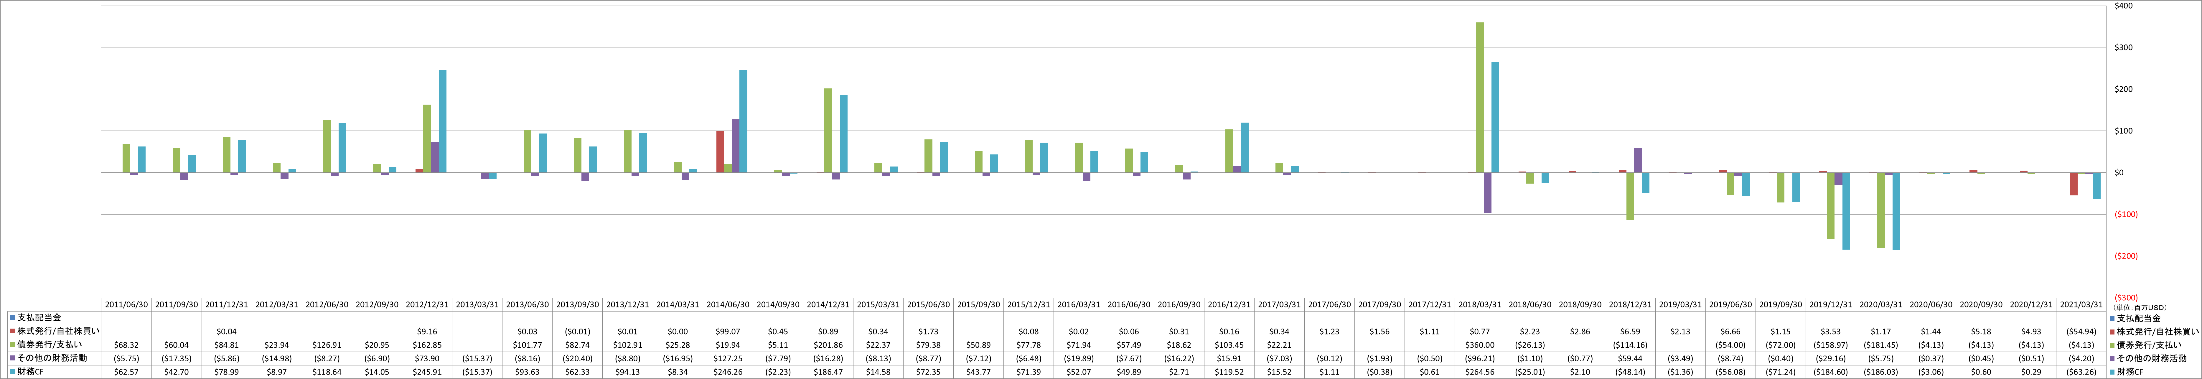
Task: Select the teal bar at 2018/03/31
Action: point(1495,117)
